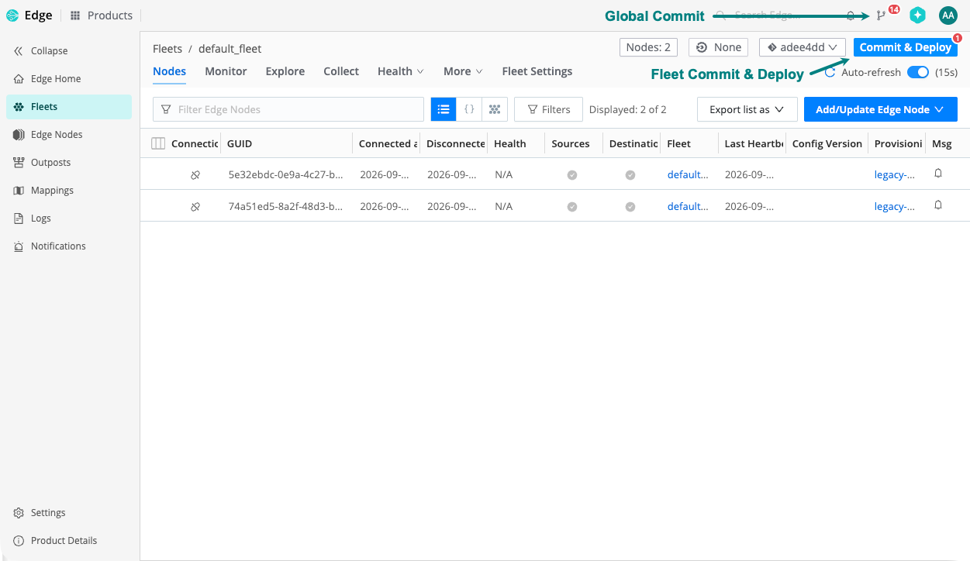Click message bell for node 74a51ed5

click(x=938, y=205)
